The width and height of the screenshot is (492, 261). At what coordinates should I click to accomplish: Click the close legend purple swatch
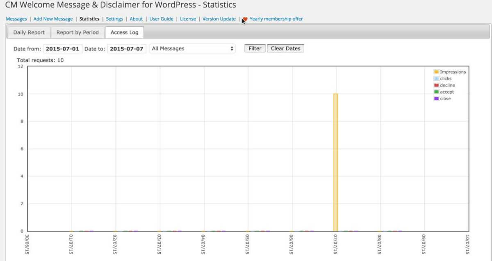pyautogui.click(x=436, y=98)
